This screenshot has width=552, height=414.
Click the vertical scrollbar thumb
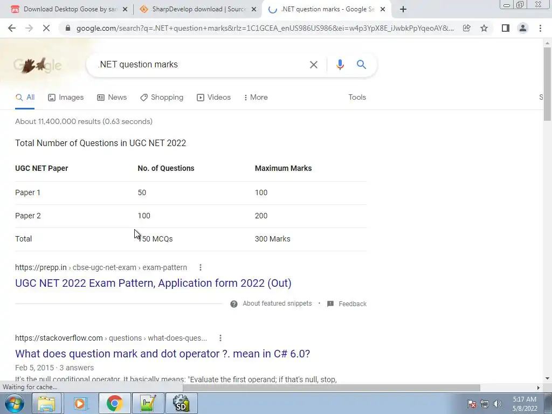(x=547, y=85)
